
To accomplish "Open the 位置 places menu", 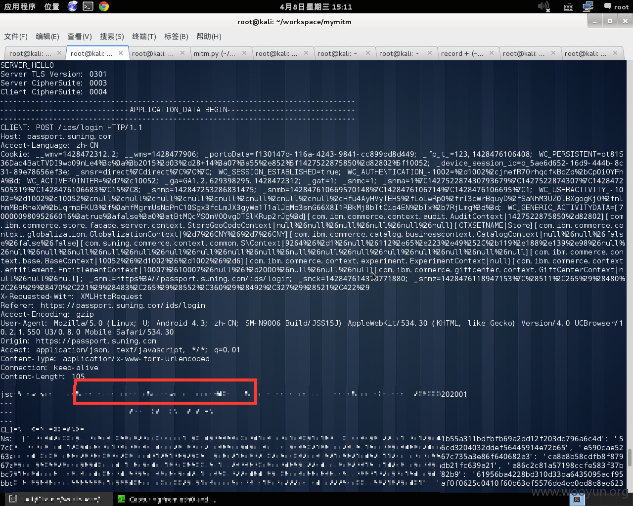I will 51,6.
